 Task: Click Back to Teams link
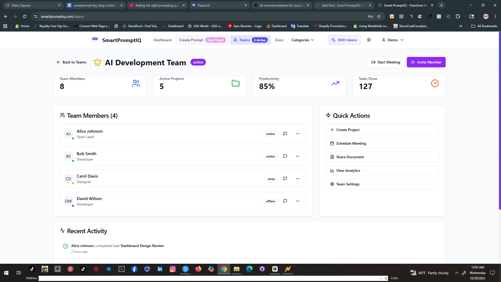click(x=71, y=62)
